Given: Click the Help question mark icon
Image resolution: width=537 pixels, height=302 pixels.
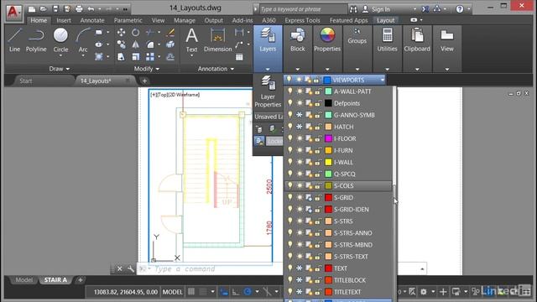Looking at the screenshot, I should (x=460, y=9).
